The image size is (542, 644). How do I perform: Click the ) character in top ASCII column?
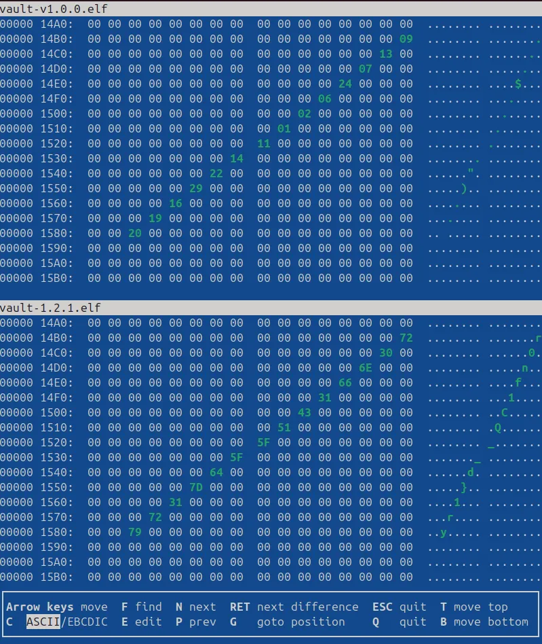point(464,188)
